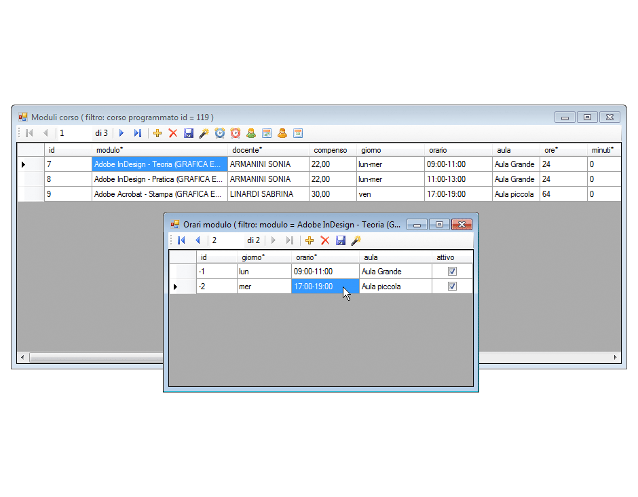Sort by giorno column header in Orari modulo
The height and width of the screenshot is (497, 638).
pyautogui.click(x=264, y=257)
